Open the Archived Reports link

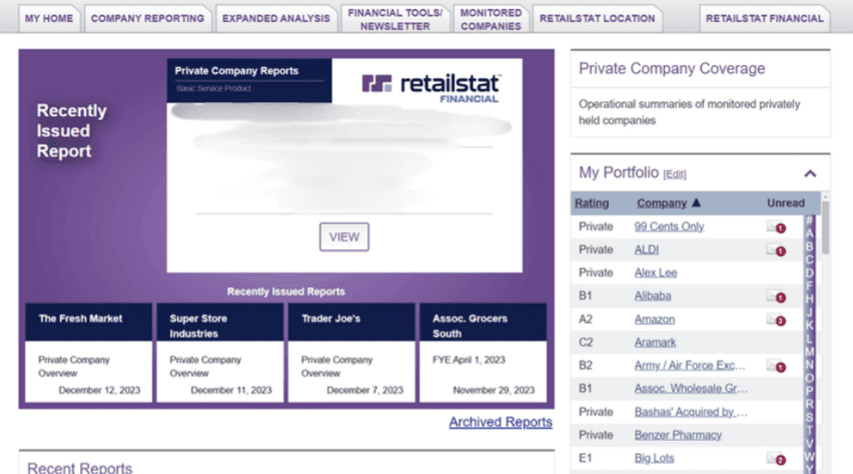500,422
